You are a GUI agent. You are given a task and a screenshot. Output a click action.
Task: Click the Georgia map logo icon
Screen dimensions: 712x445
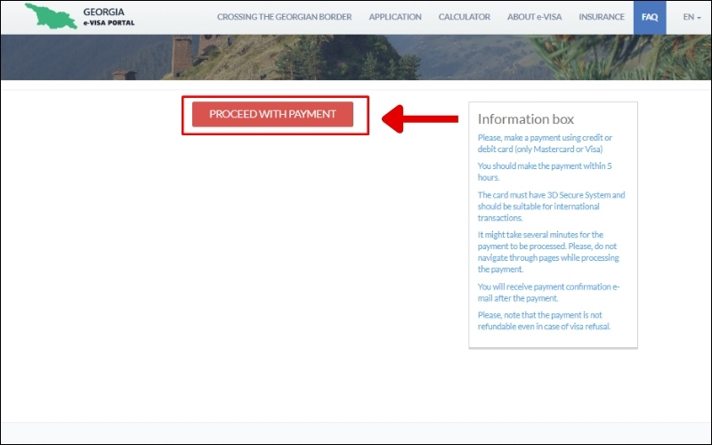[x=51, y=16]
